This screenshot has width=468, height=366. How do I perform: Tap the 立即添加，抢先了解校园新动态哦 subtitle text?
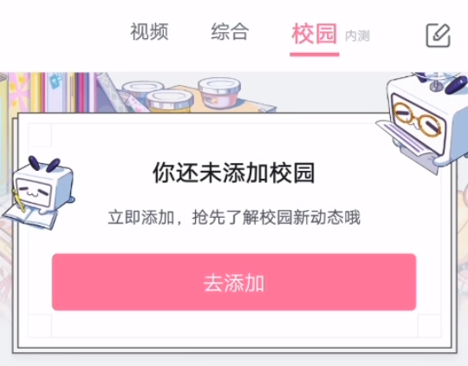tap(234, 217)
